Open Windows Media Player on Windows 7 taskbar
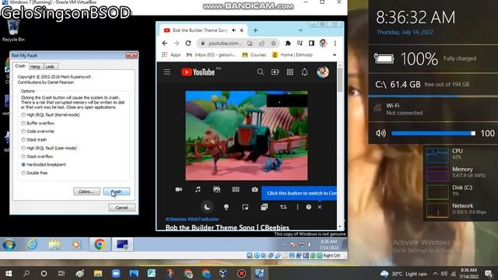Viewport: 498px width, 280px height. pyautogui.click(x=76, y=245)
